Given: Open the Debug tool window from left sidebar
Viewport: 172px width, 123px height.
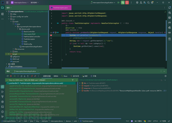Looking at the screenshot, I should click(2, 87).
